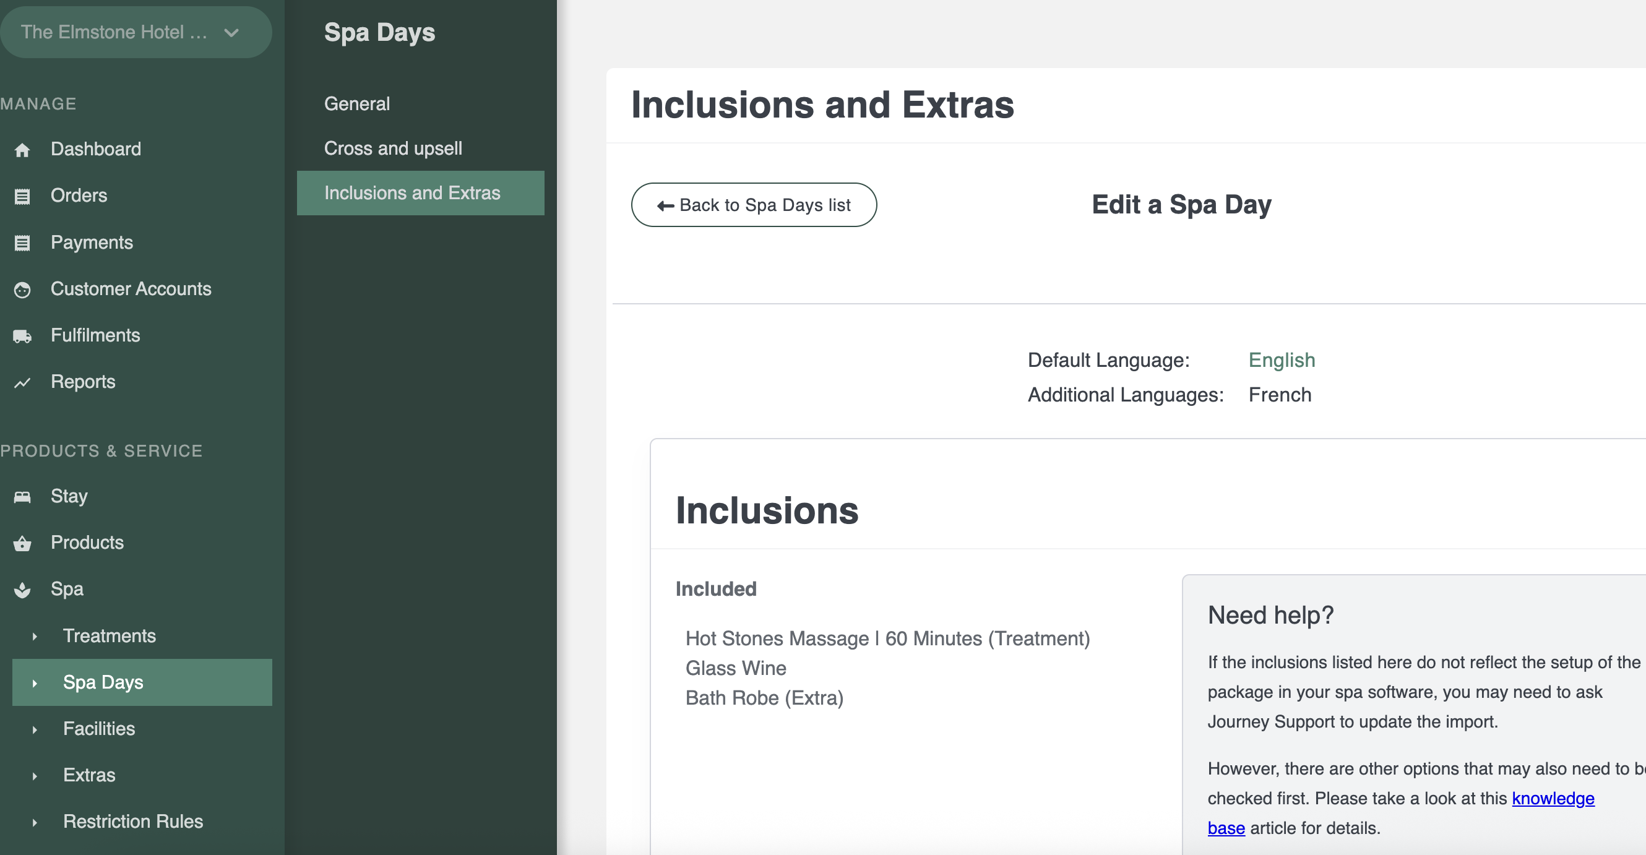Expand the Facilities submenu arrow
1646x855 pixels.
click(x=35, y=729)
